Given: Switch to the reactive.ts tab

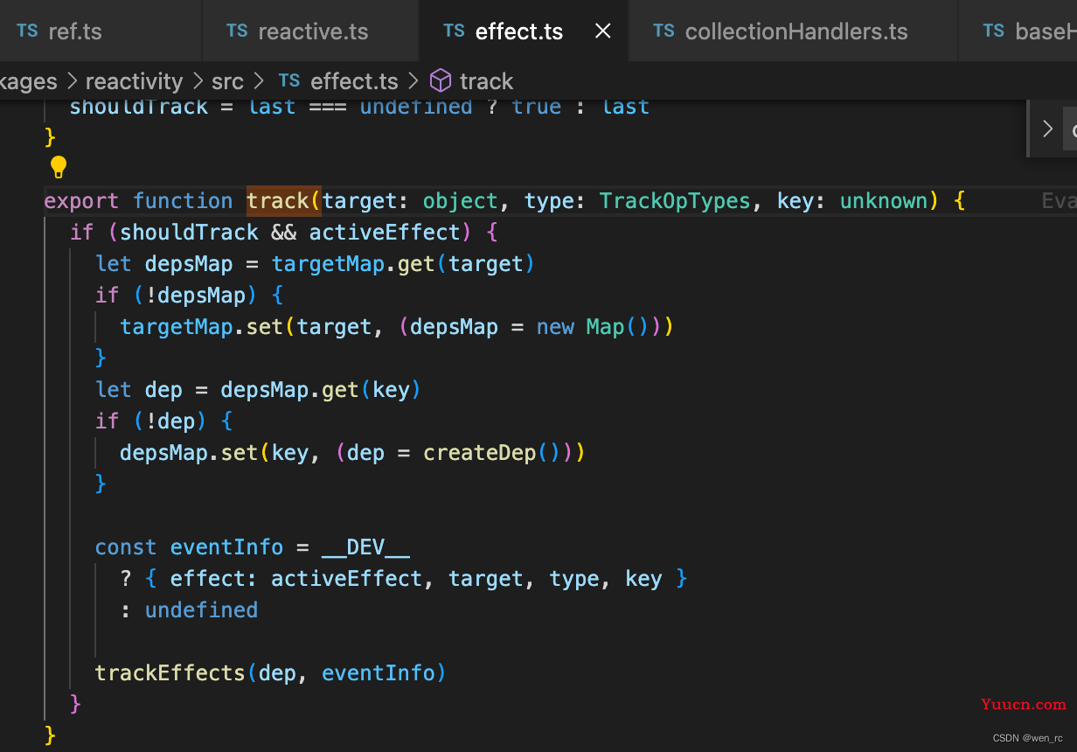Looking at the screenshot, I should click(312, 31).
